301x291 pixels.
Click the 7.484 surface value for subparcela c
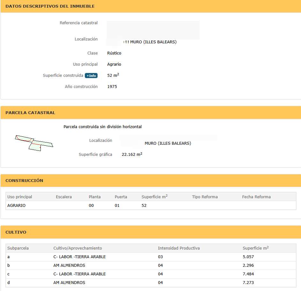coord(248,274)
